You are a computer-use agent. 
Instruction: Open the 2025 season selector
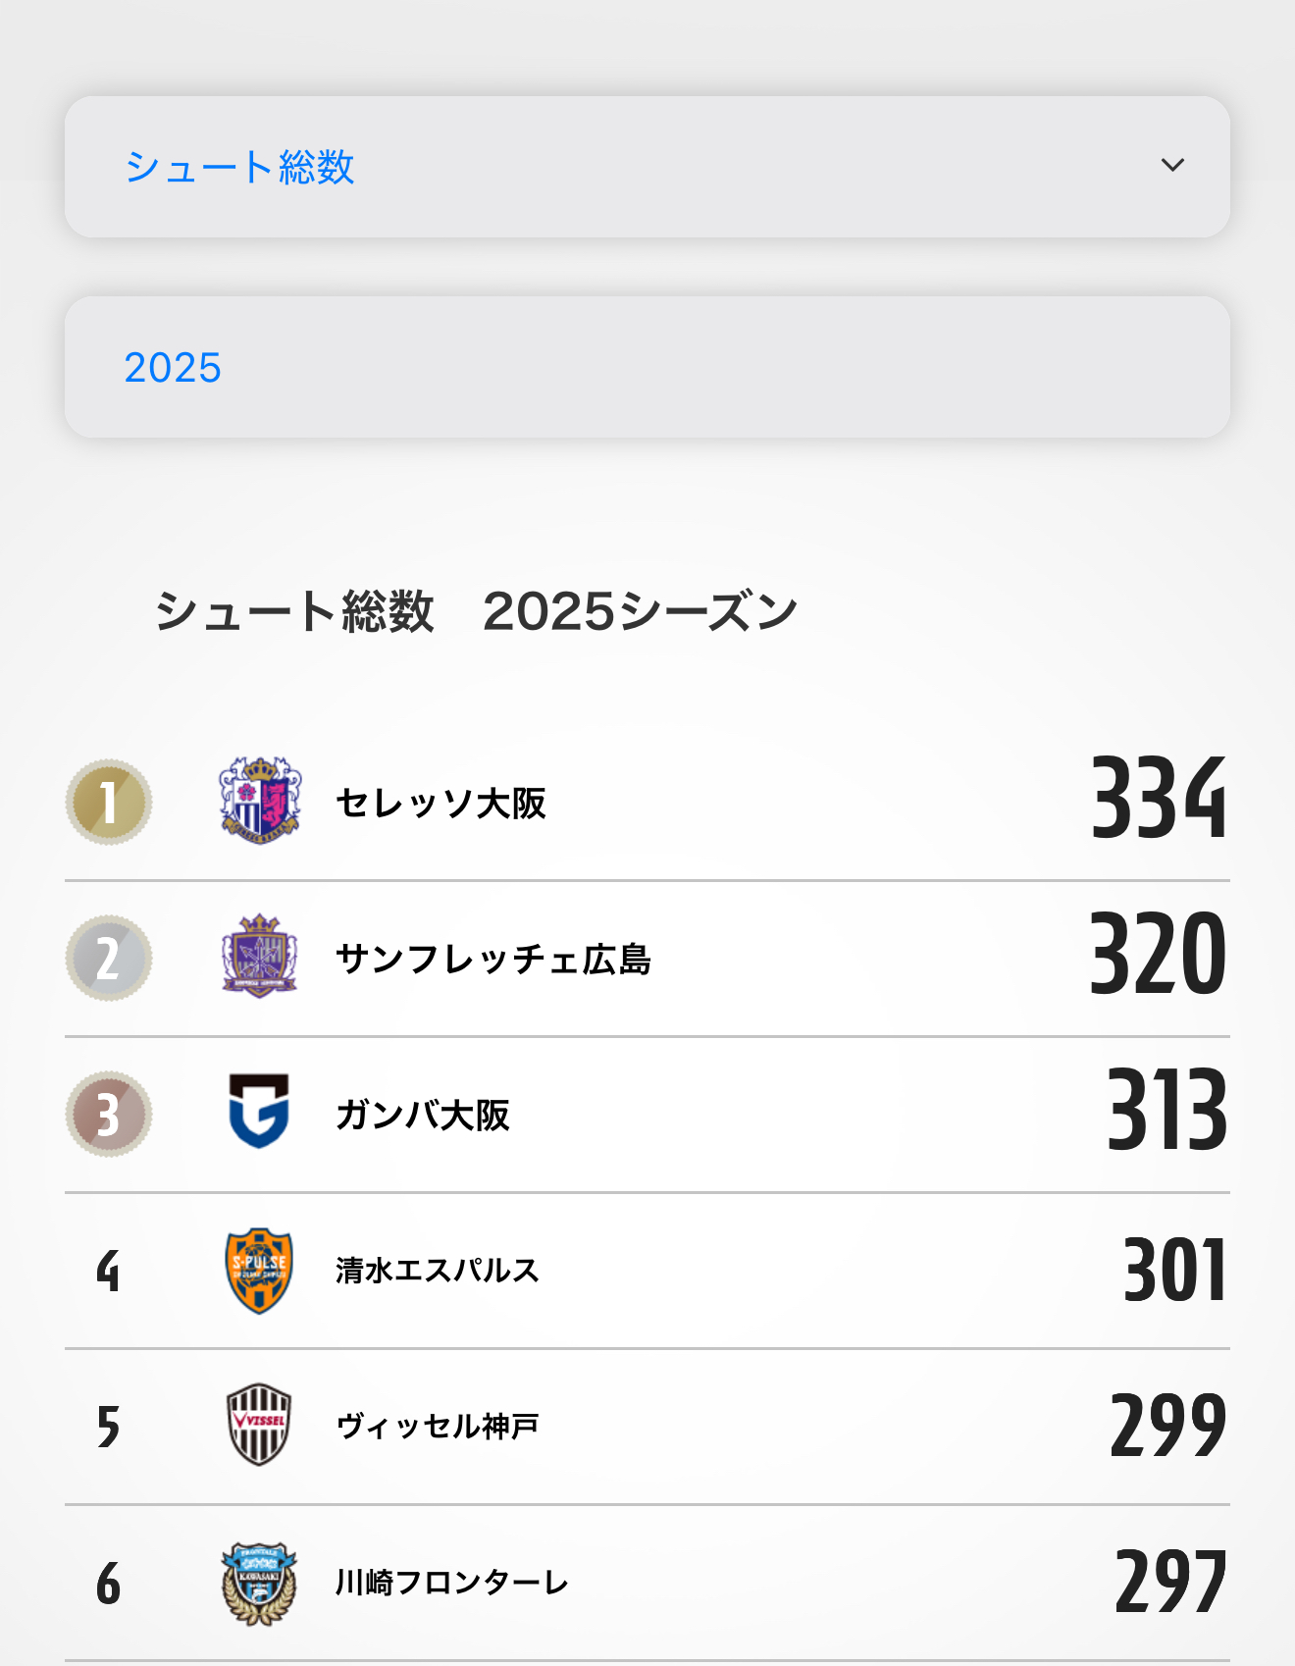pyautogui.click(x=647, y=367)
